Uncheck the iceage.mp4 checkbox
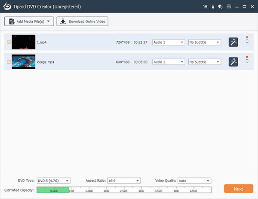258x199 pixels. pyautogui.click(x=8, y=62)
